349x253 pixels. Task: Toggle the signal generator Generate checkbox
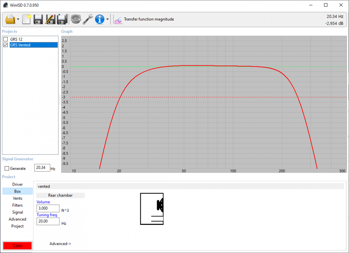[7, 168]
